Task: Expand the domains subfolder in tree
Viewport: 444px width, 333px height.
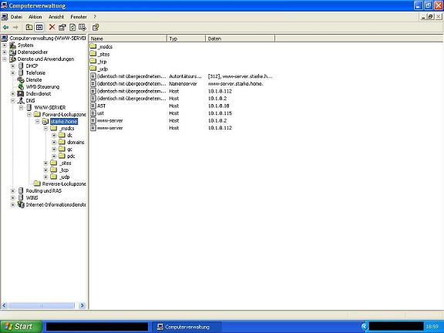Action: pos(54,143)
